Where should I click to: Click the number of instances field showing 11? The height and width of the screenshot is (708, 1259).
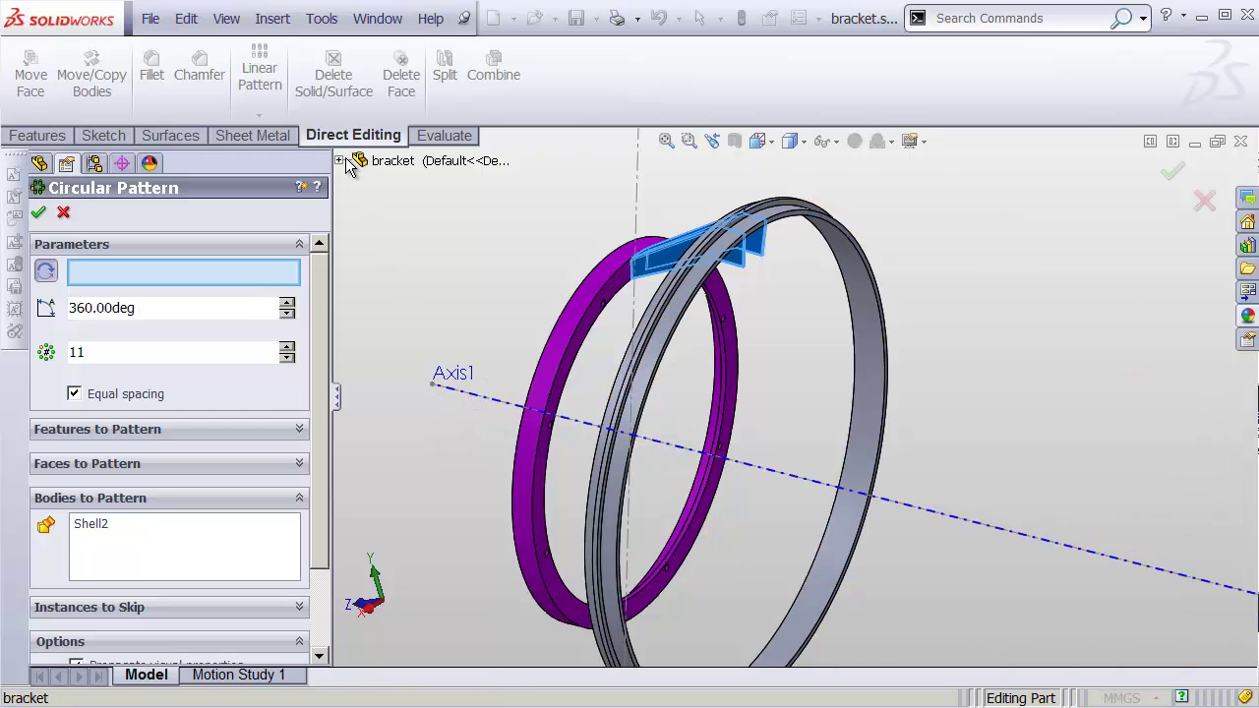[x=172, y=352]
